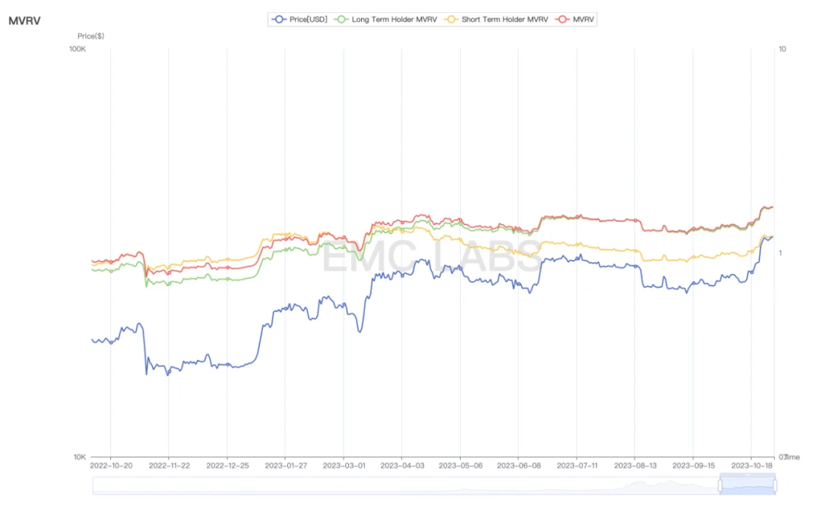Click the MVRV chart title
The width and height of the screenshot is (821, 515).
tap(24, 21)
